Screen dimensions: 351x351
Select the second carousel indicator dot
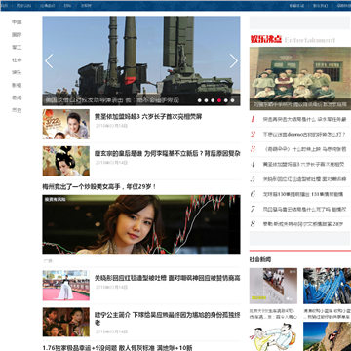click(x=206, y=100)
